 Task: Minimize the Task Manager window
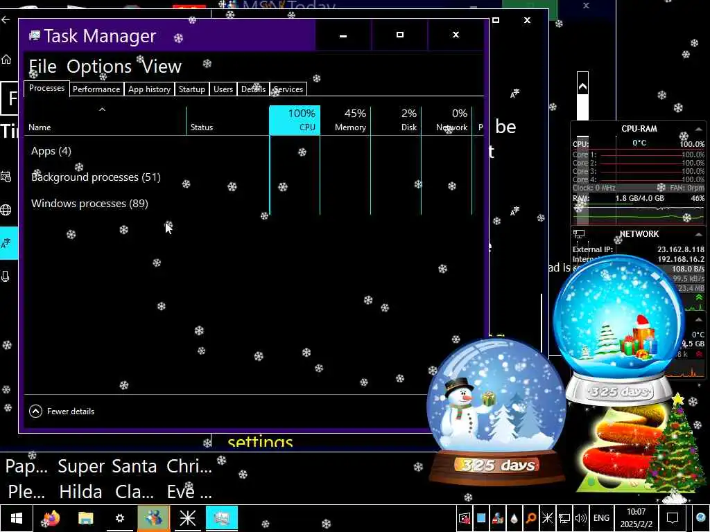[x=343, y=35]
